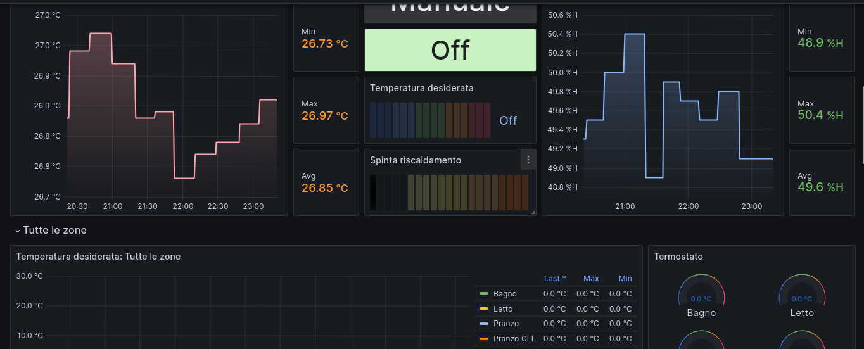Click the green Off status panel
This screenshot has width=864, height=349.
450,50
